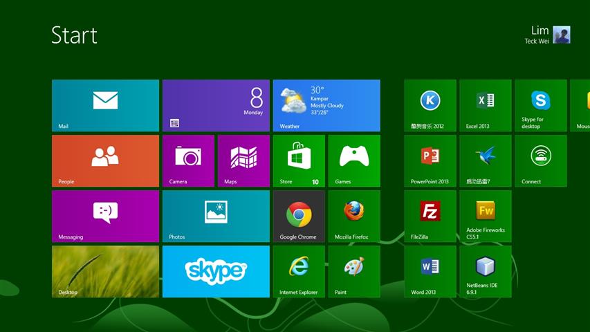The width and height of the screenshot is (590, 332).
Task: Launch the Camera app tile
Action: (189, 160)
